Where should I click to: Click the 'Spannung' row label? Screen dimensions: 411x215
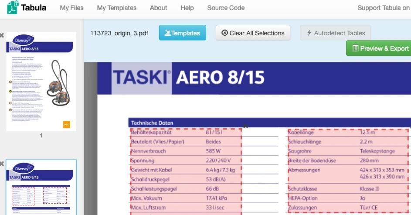pyautogui.click(x=143, y=160)
